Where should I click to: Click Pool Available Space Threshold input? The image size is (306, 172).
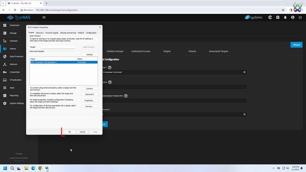click(x=175, y=101)
